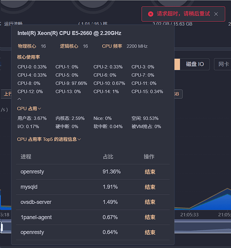
Task: Click the chart timeline zoom slider handle
Action: tap(2, 227)
